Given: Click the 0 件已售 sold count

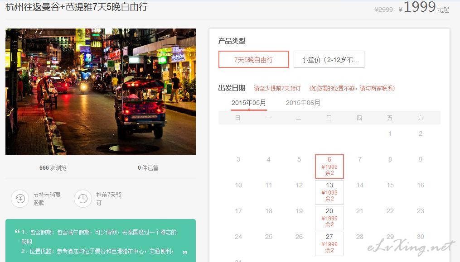Looking at the screenshot, I should coord(148,168).
